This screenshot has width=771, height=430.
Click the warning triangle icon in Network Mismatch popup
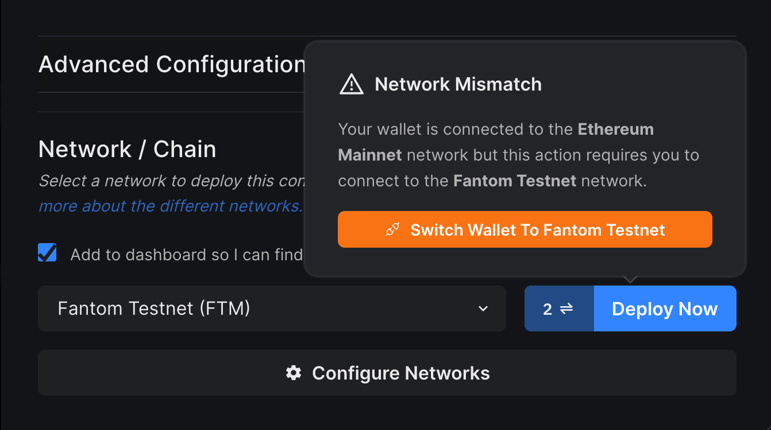(351, 84)
